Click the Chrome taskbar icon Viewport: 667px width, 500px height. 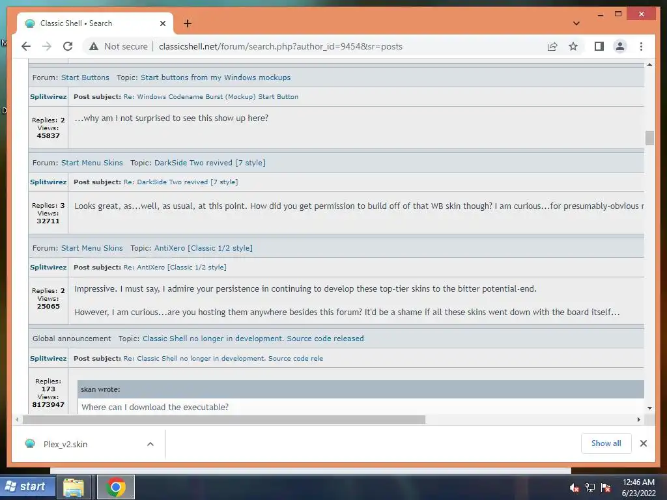(116, 487)
